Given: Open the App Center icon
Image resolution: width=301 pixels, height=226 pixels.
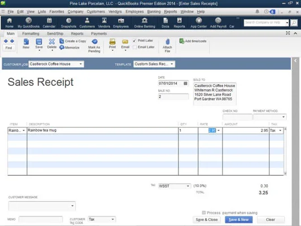Looking at the screenshot, I should click(198, 23).
